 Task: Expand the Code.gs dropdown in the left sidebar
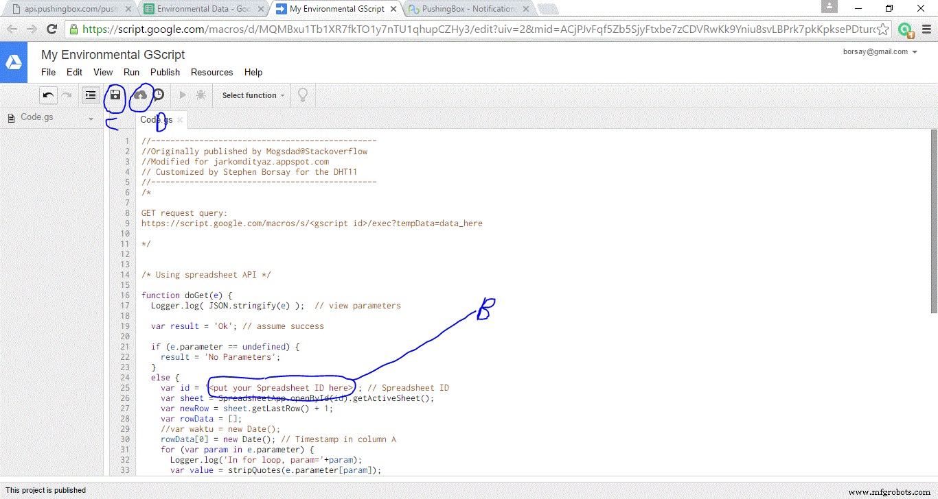[x=90, y=118]
